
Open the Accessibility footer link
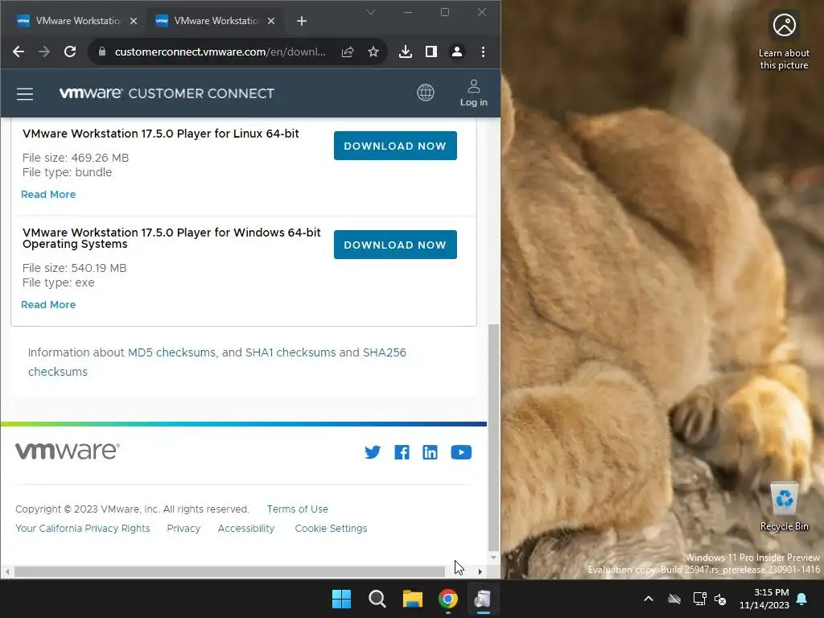click(x=246, y=528)
